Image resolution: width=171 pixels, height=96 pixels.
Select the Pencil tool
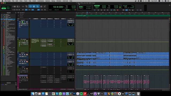tap(45, 6)
